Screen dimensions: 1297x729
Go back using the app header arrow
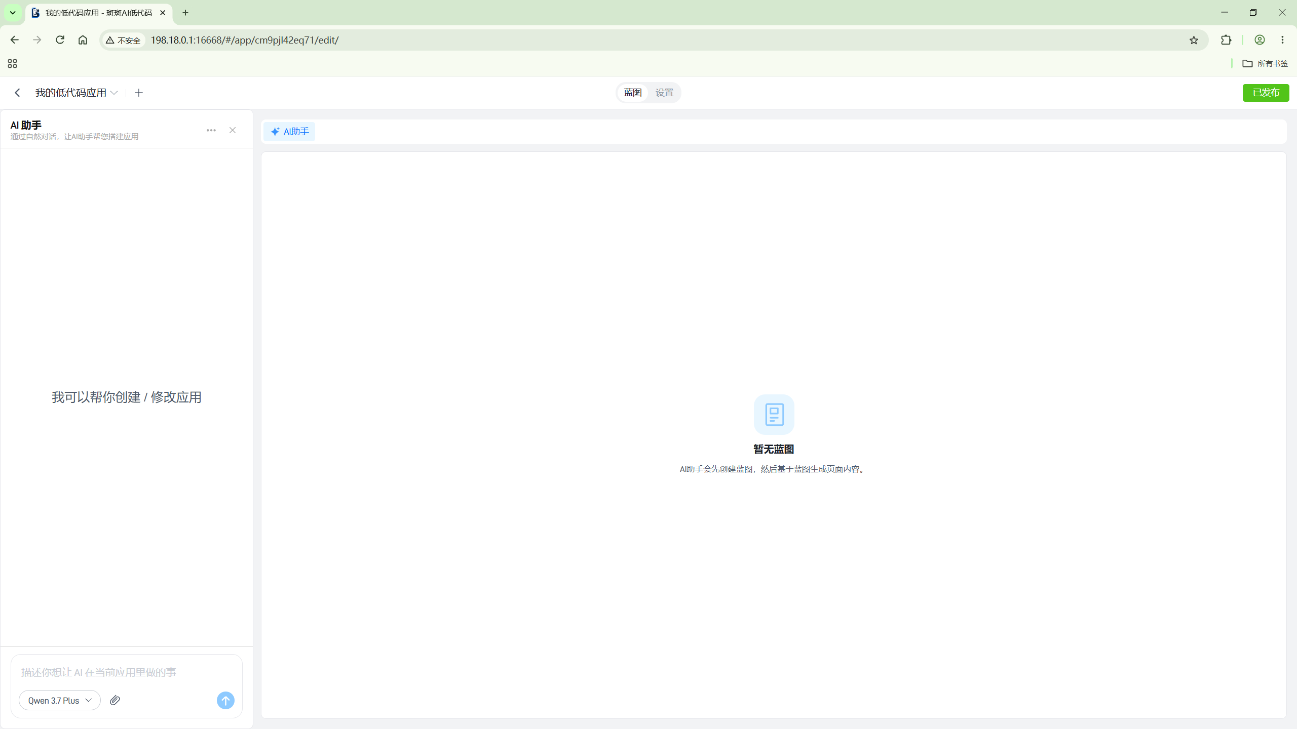pos(17,93)
